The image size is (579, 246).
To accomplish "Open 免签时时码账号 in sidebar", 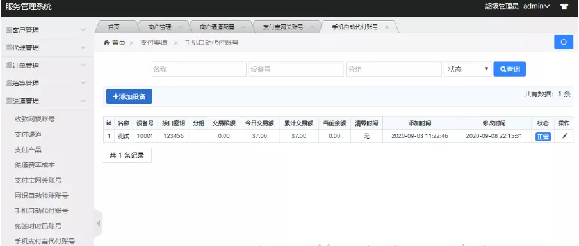I will click(38, 226).
